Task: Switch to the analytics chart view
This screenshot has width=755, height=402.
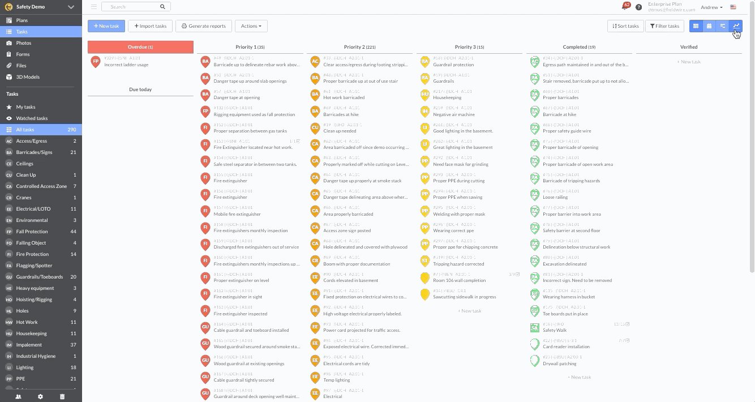Action: (x=736, y=26)
